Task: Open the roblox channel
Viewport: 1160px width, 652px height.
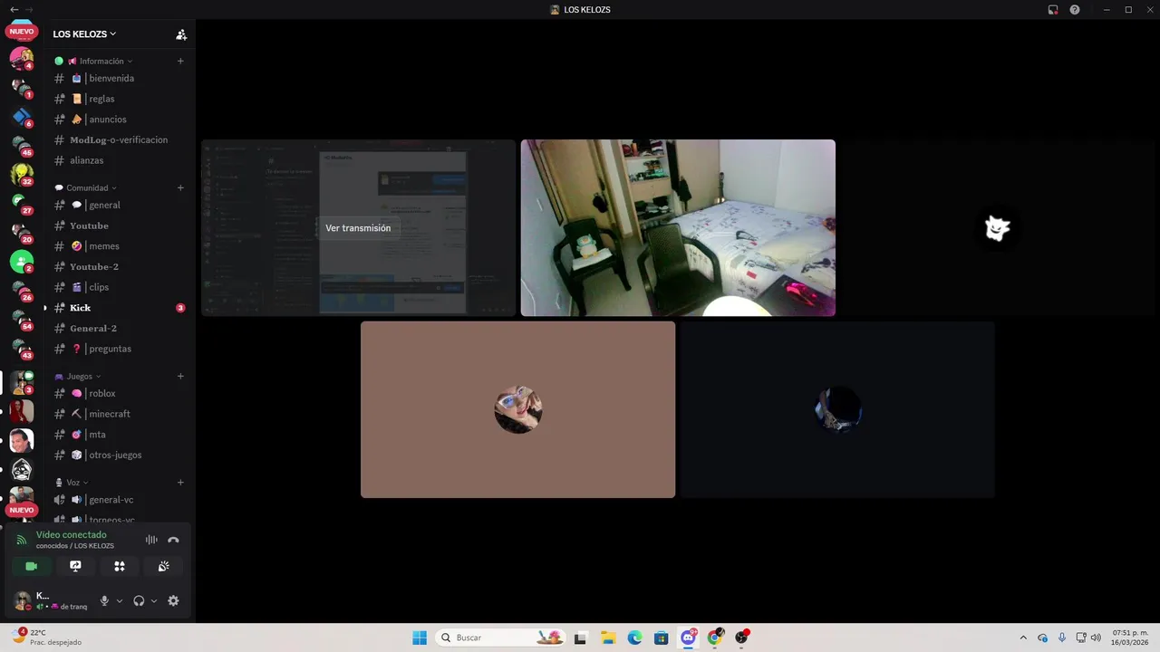Action: coord(120,393)
